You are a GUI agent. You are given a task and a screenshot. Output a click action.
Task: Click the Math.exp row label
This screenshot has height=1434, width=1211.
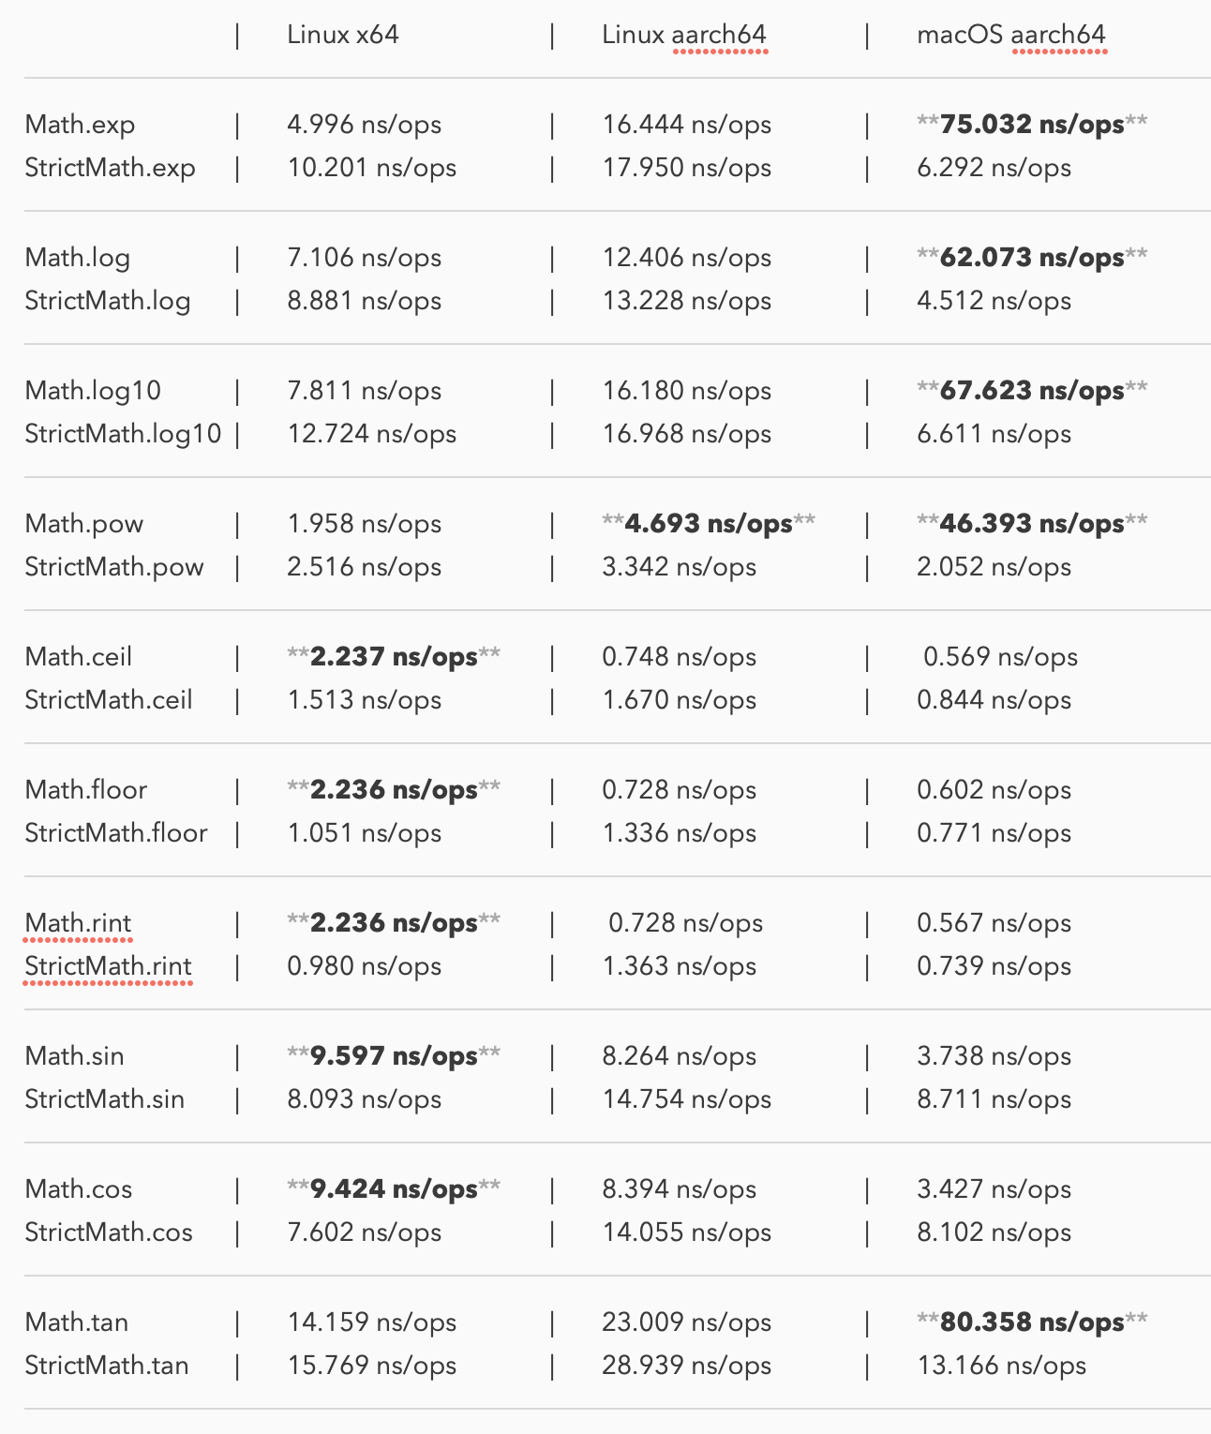pos(80,125)
